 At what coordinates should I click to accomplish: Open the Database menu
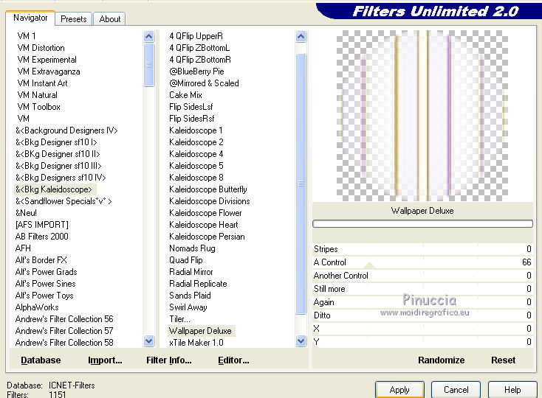click(x=41, y=360)
